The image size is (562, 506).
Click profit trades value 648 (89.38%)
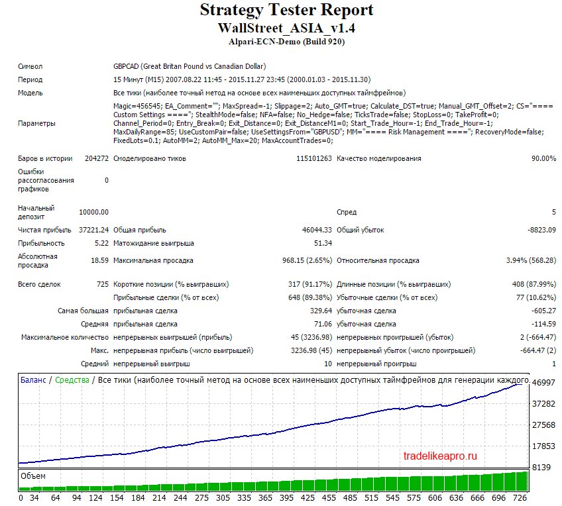pos(310,297)
